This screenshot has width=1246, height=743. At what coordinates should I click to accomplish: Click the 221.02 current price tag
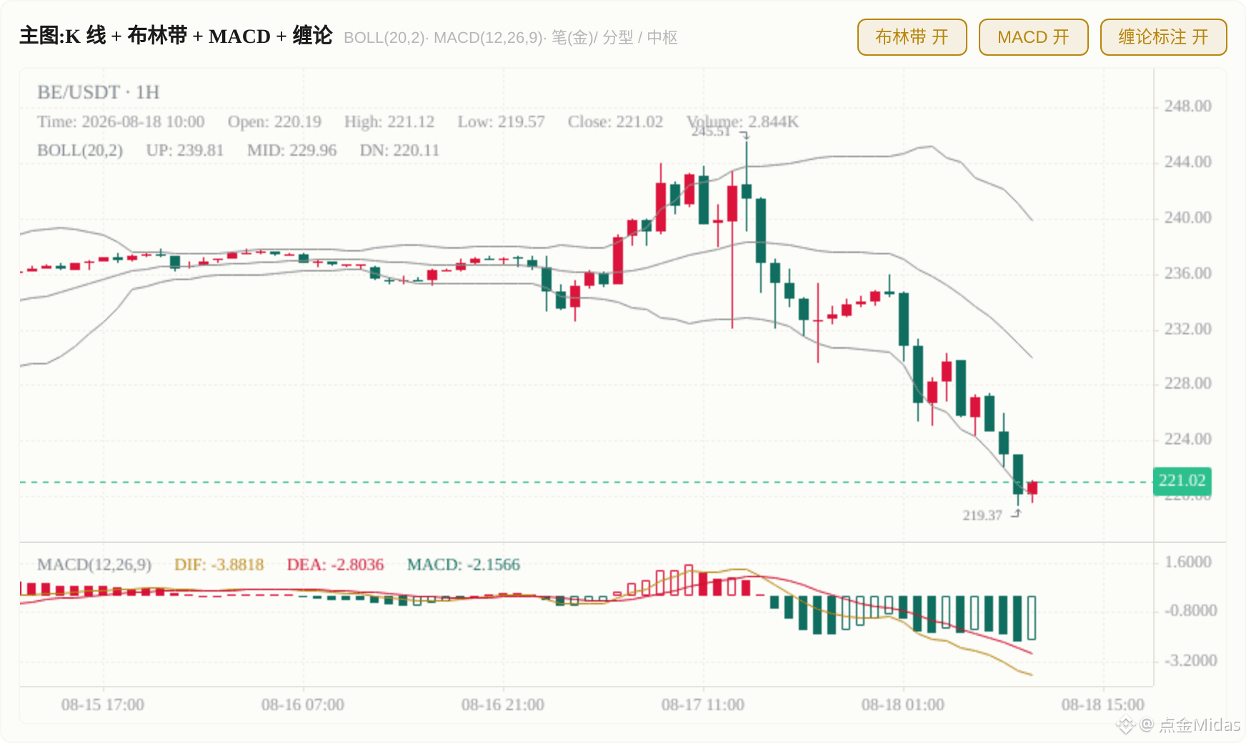coord(1182,481)
